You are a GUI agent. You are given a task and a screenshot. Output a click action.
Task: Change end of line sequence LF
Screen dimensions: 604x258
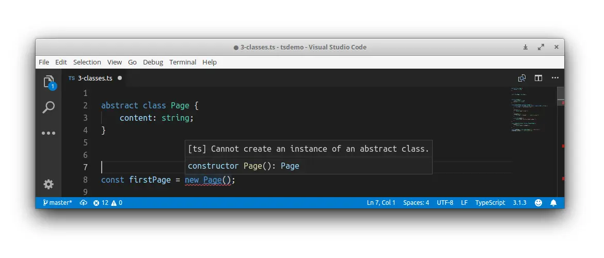464,203
